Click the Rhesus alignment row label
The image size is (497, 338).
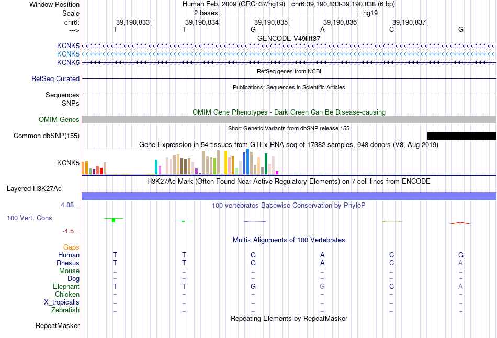pyautogui.click(x=68, y=263)
